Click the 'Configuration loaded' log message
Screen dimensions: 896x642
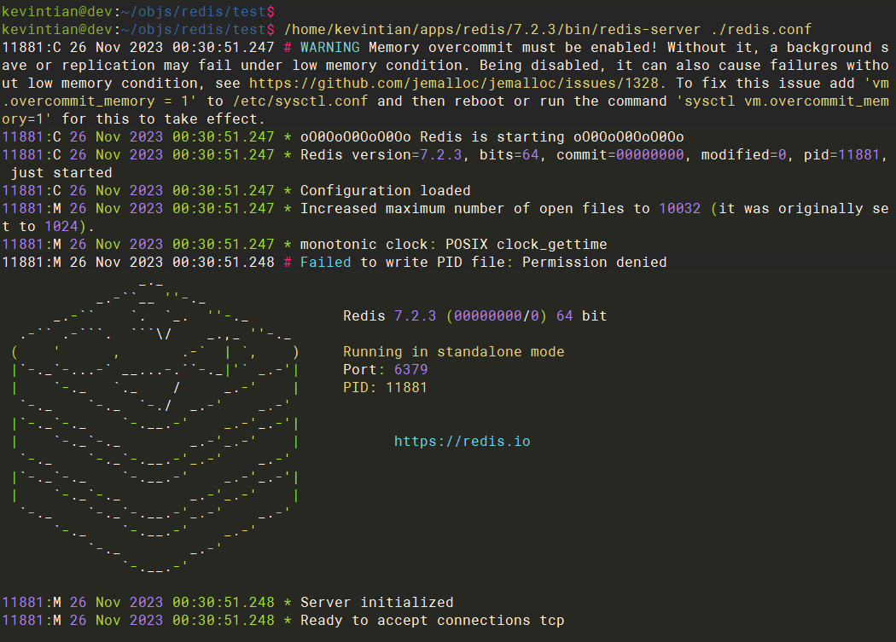pyautogui.click(x=385, y=190)
